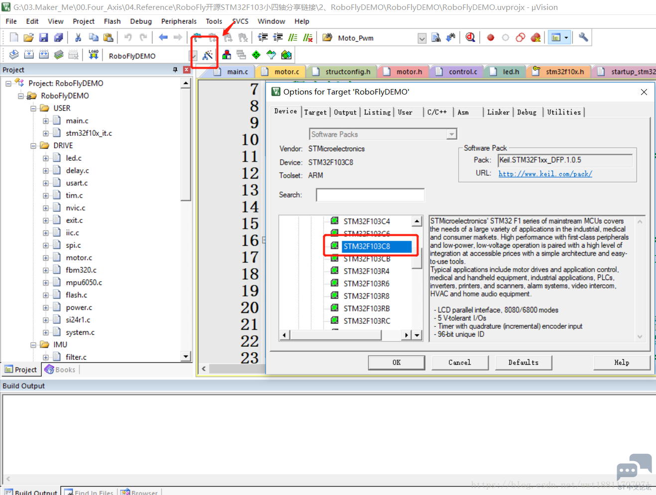Collapse the DRIVE group folder

click(x=33, y=146)
